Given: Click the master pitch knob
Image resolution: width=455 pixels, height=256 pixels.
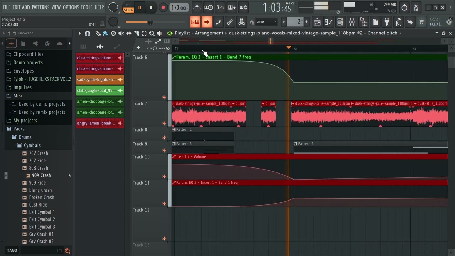Looking at the screenshot, I should [113, 22].
